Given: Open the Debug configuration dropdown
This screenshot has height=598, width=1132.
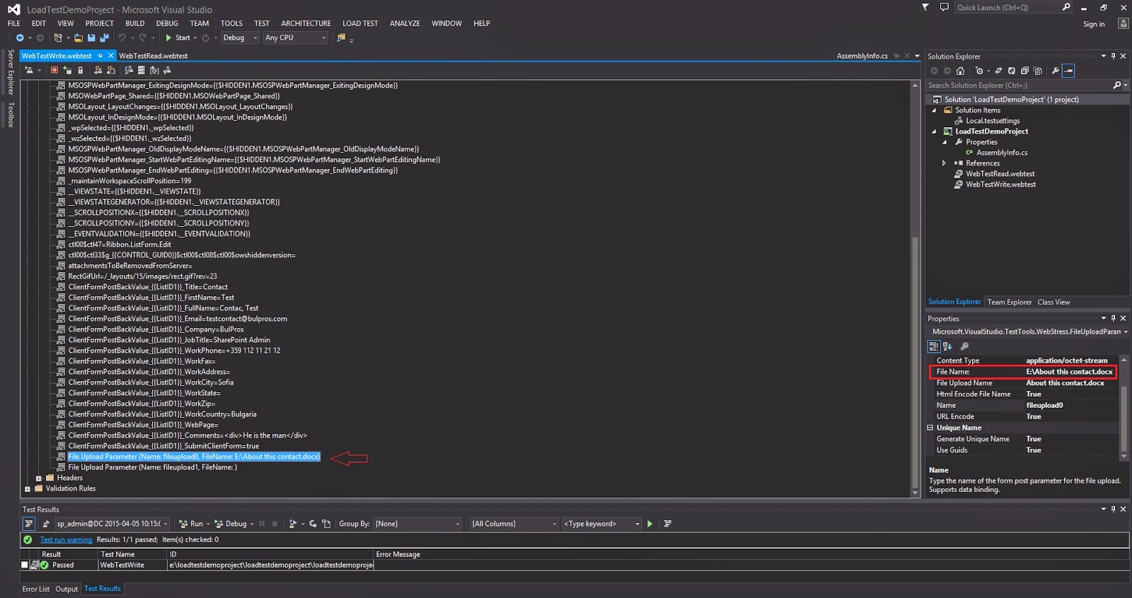Looking at the screenshot, I should [240, 37].
